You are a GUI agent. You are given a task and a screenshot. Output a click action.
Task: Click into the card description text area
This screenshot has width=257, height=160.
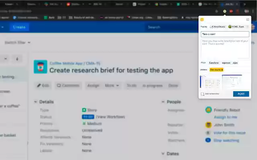pyautogui.click(x=225, y=48)
